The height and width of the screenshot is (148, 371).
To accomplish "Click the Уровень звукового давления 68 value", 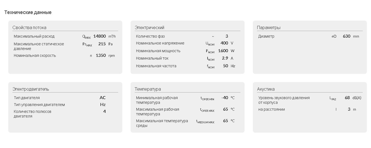I will pos(347,98).
